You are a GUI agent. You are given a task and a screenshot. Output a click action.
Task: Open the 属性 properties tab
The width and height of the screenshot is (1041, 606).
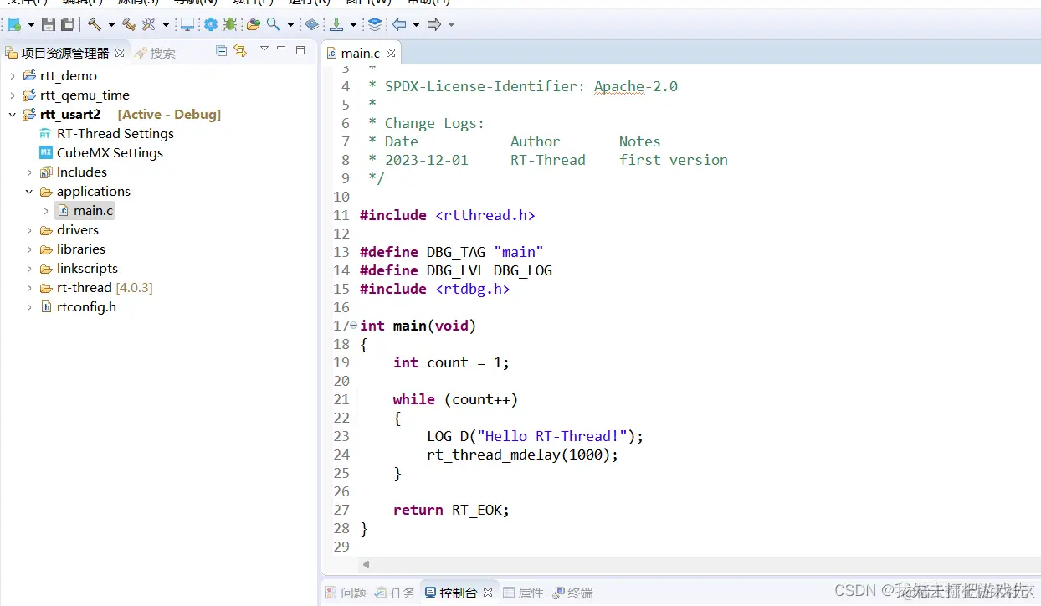523,593
